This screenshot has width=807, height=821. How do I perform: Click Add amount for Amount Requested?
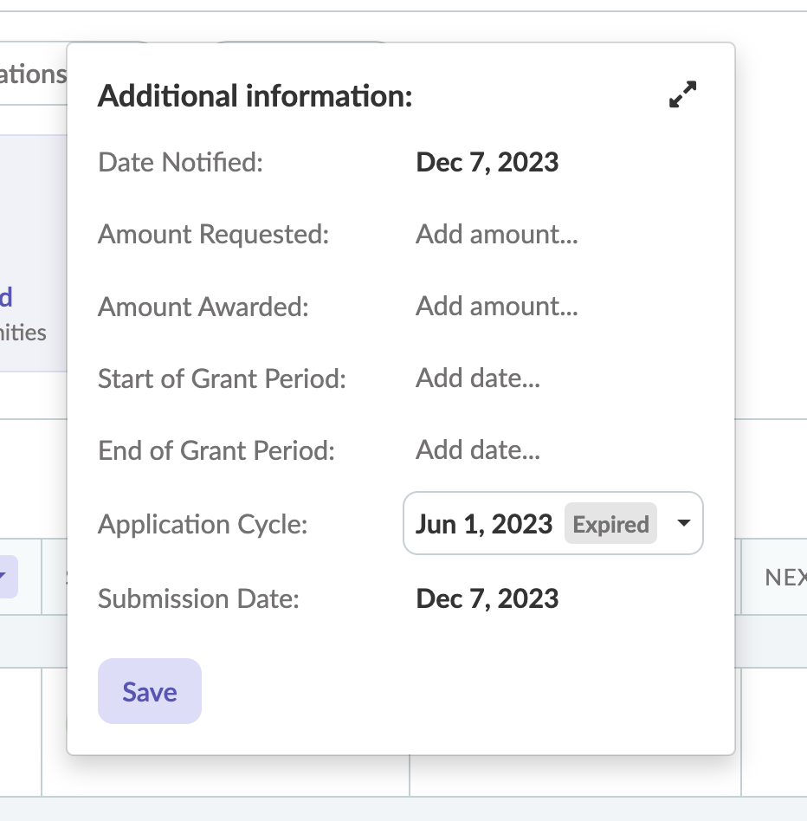point(496,234)
